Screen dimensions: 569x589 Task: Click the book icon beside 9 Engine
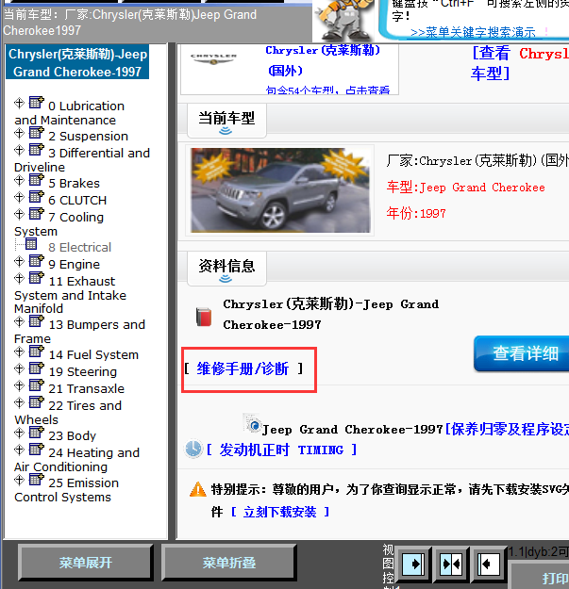[x=37, y=261]
